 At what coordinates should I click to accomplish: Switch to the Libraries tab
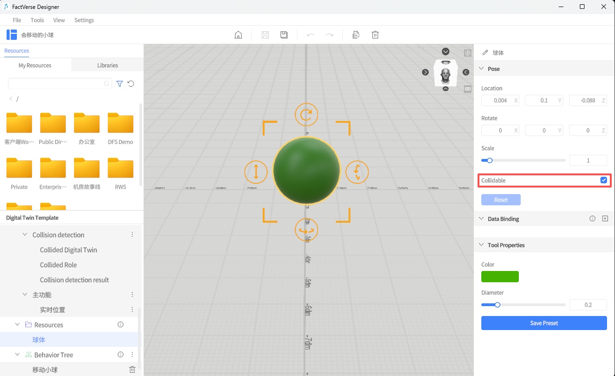point(107,65)
